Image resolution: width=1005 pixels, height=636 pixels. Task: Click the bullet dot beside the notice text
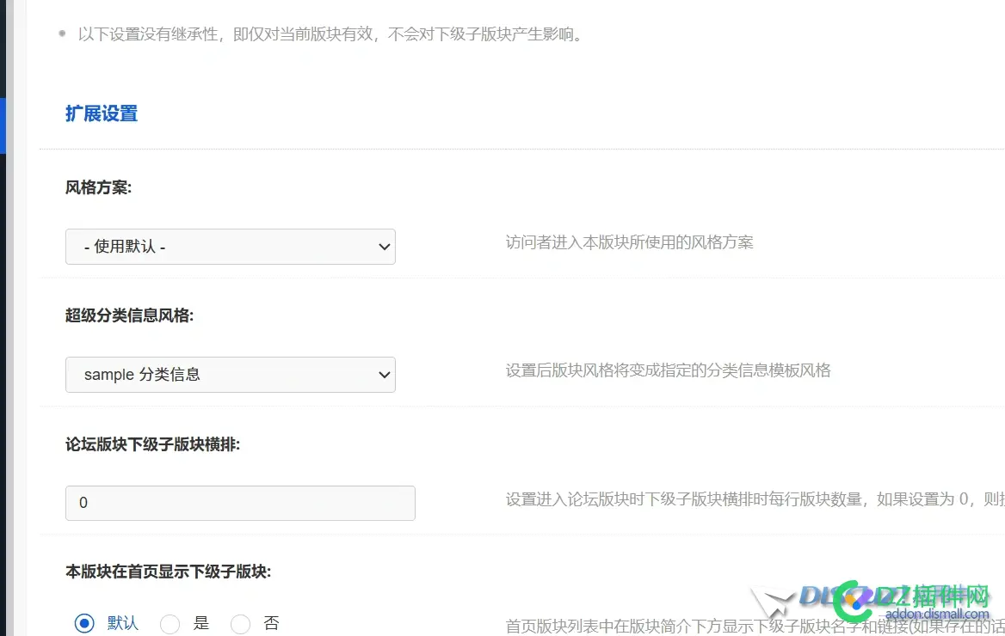(60, 33)
